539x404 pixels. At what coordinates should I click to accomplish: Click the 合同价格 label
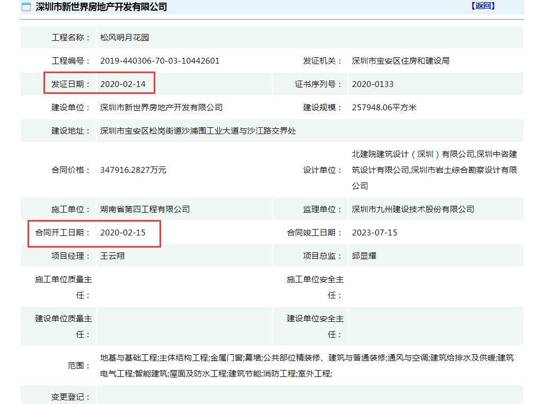(70, 170)
